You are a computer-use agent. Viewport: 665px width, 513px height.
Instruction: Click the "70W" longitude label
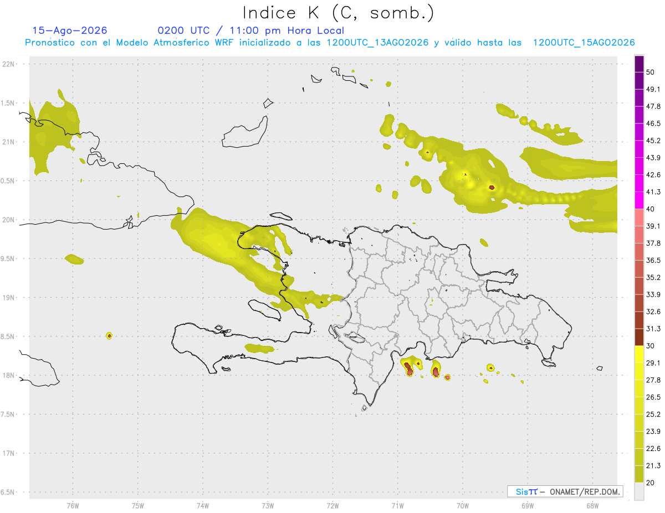[x=462, y=506]
